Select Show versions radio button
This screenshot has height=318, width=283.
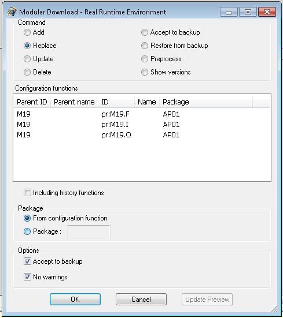145,72
